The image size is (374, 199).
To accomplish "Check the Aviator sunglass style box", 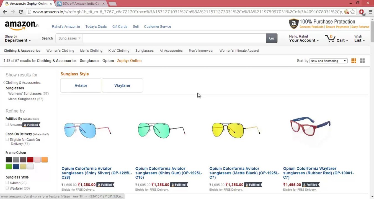I will point(7,183).
